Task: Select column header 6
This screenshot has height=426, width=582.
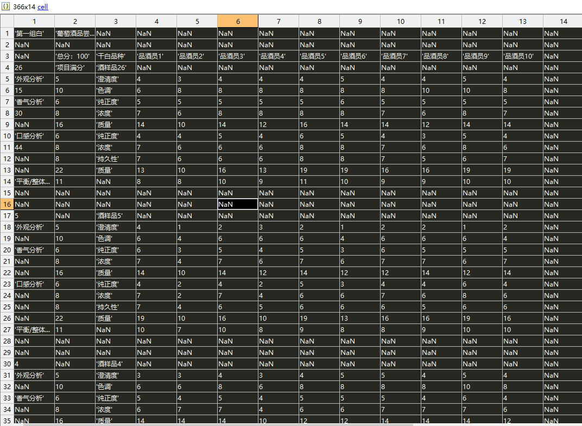Action: click(x=238, y=21)
